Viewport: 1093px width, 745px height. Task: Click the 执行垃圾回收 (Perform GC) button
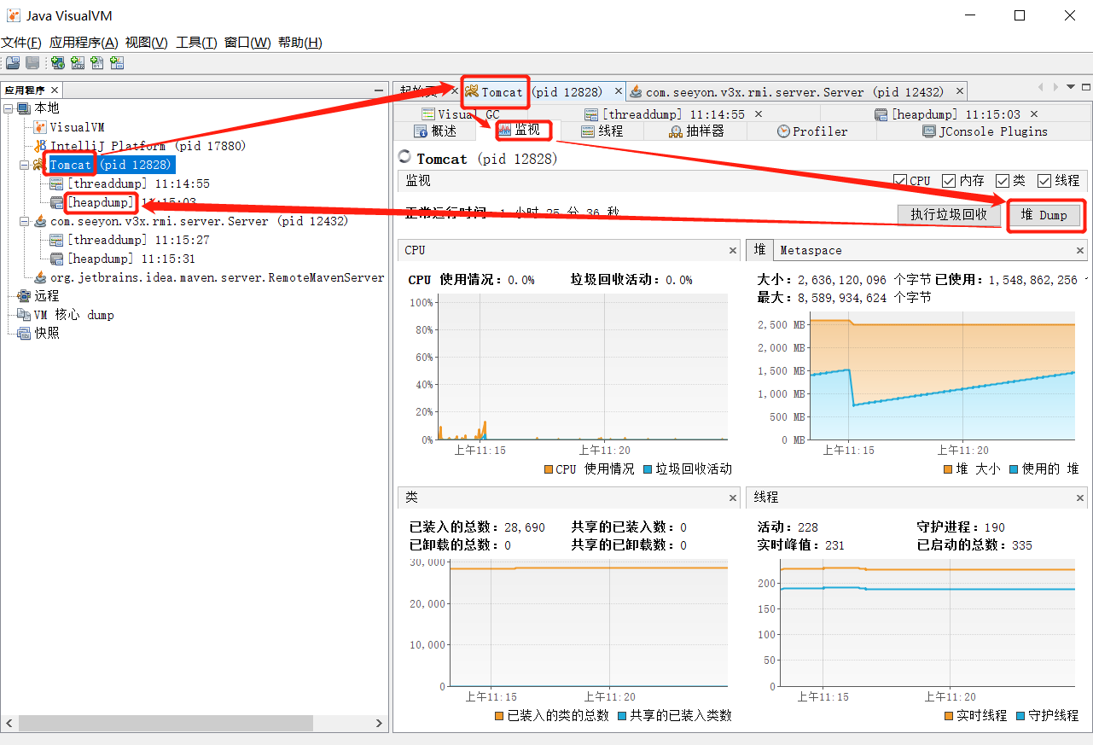948,215
